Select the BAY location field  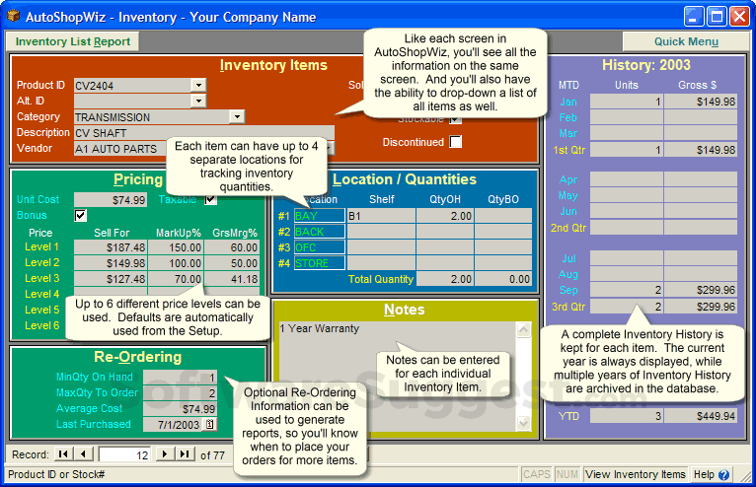coord(319,216)
